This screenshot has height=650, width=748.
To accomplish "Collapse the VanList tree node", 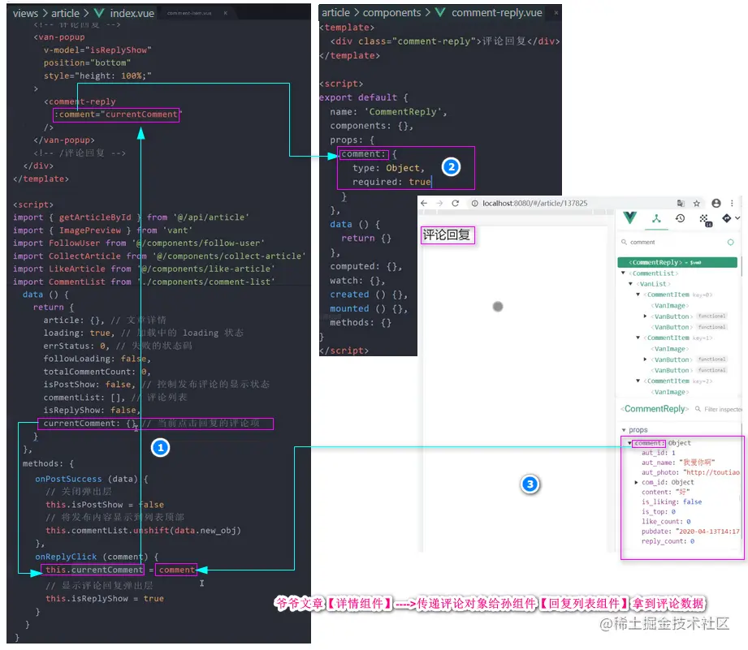I will [x=631, y=284].
